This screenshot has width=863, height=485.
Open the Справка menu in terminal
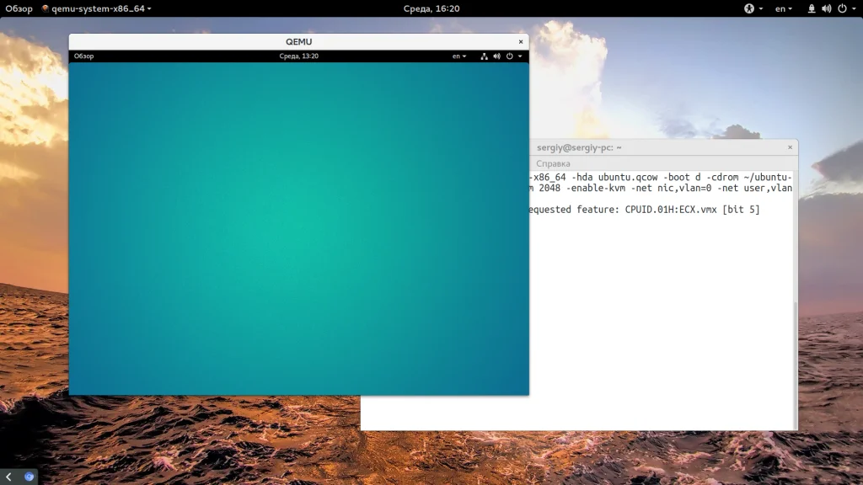coord(553,163)
